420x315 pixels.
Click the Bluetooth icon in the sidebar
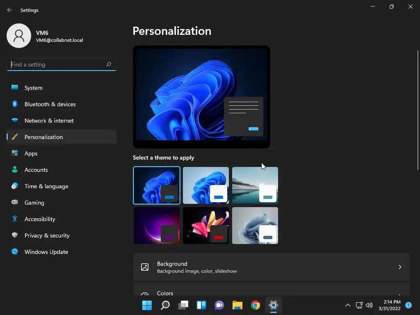[x=15, y=104]
